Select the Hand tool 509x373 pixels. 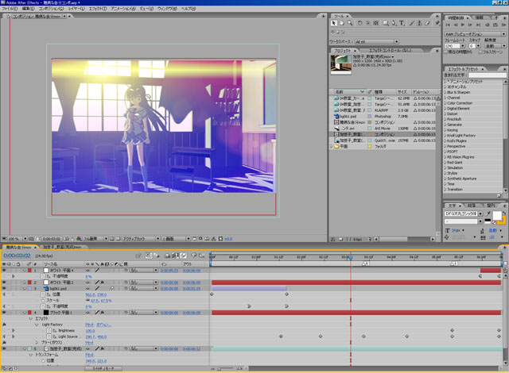tap(341, 23)
